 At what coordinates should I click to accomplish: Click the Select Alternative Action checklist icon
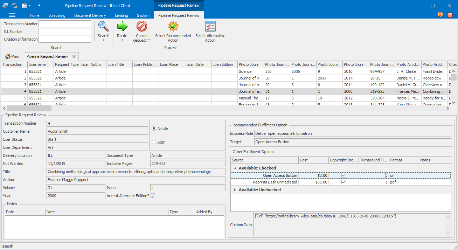point(210,26)
